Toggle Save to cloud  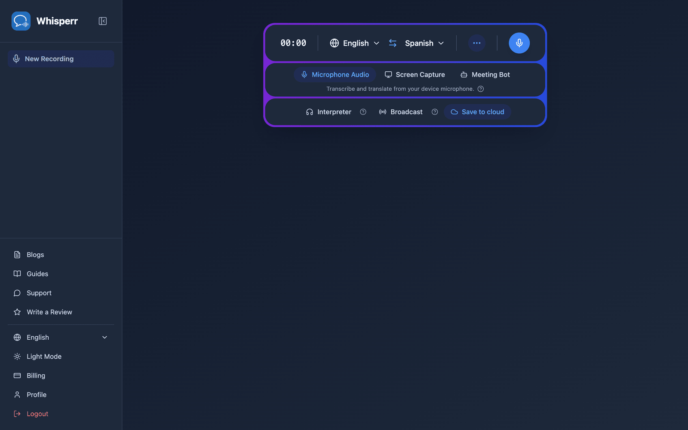(x=477, y=112)
